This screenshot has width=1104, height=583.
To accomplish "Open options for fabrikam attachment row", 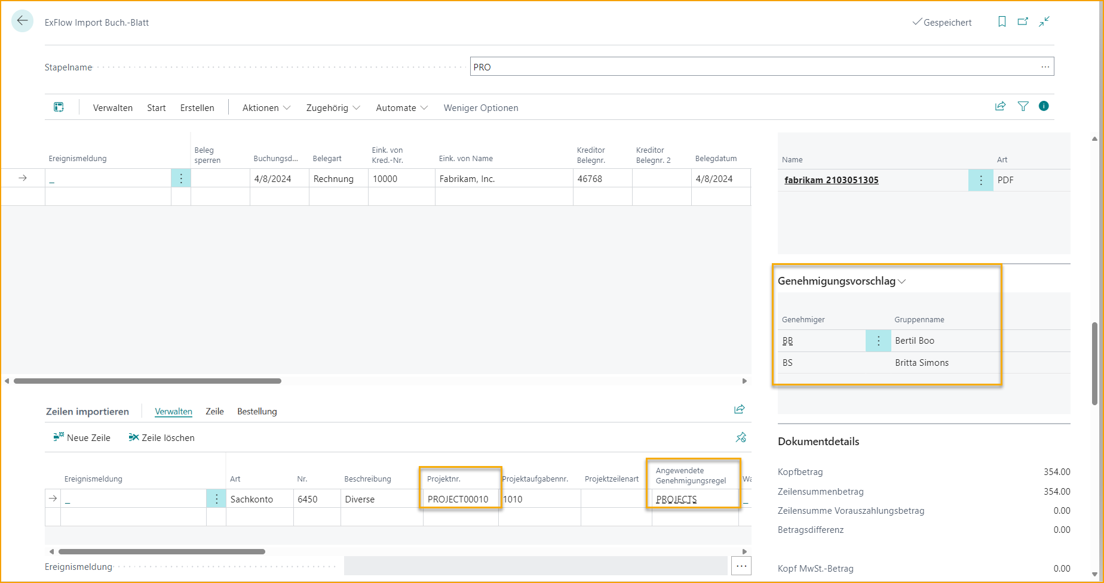I will click(980, 180).
